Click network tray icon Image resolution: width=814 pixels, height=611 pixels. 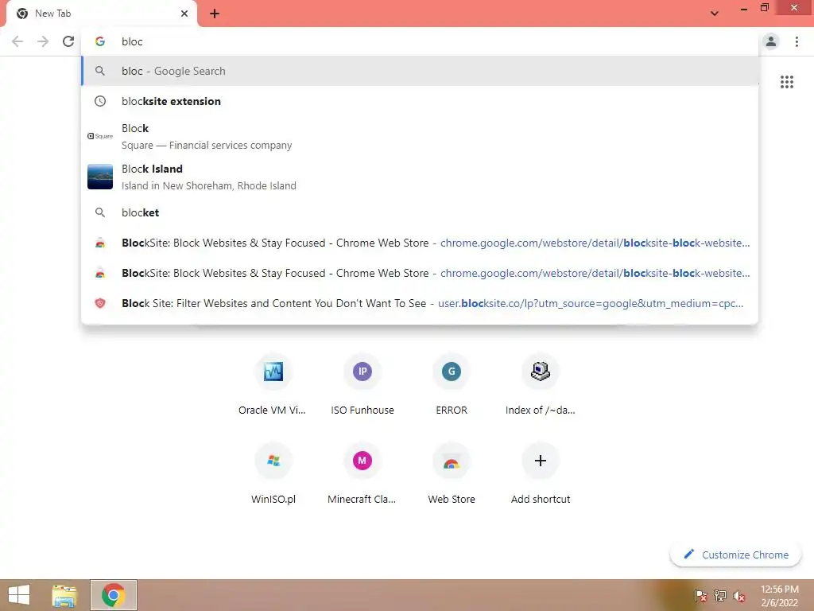pyautogui.click(x=720, y=596)
